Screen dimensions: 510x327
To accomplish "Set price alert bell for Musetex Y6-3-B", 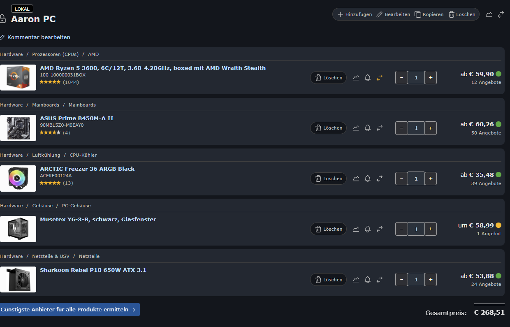I will pos(368,229).
